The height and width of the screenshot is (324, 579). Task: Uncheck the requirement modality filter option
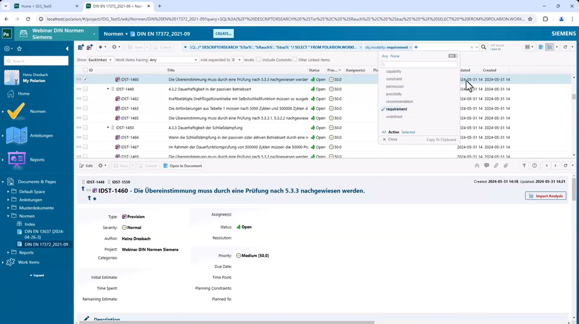[x=396, y=109]
